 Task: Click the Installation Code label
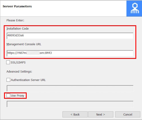point(17,28)
